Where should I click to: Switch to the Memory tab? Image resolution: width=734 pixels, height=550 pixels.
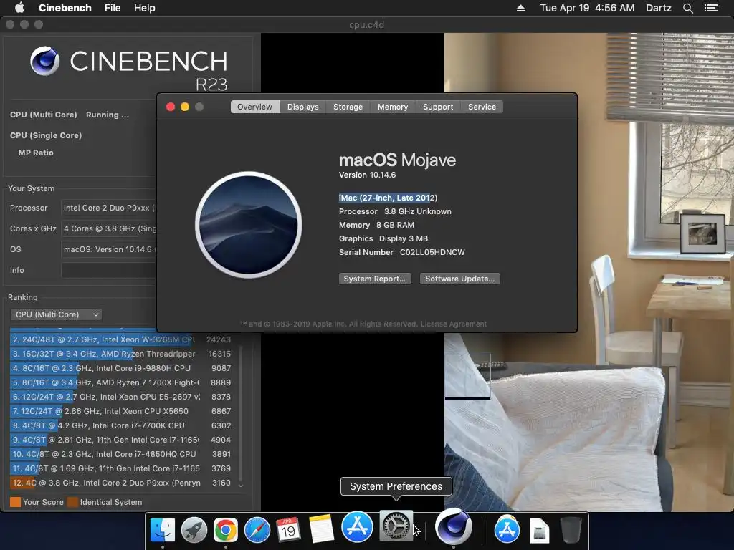(393, 107)
